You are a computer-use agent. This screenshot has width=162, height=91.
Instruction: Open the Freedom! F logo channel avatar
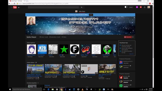pos(75,49)
